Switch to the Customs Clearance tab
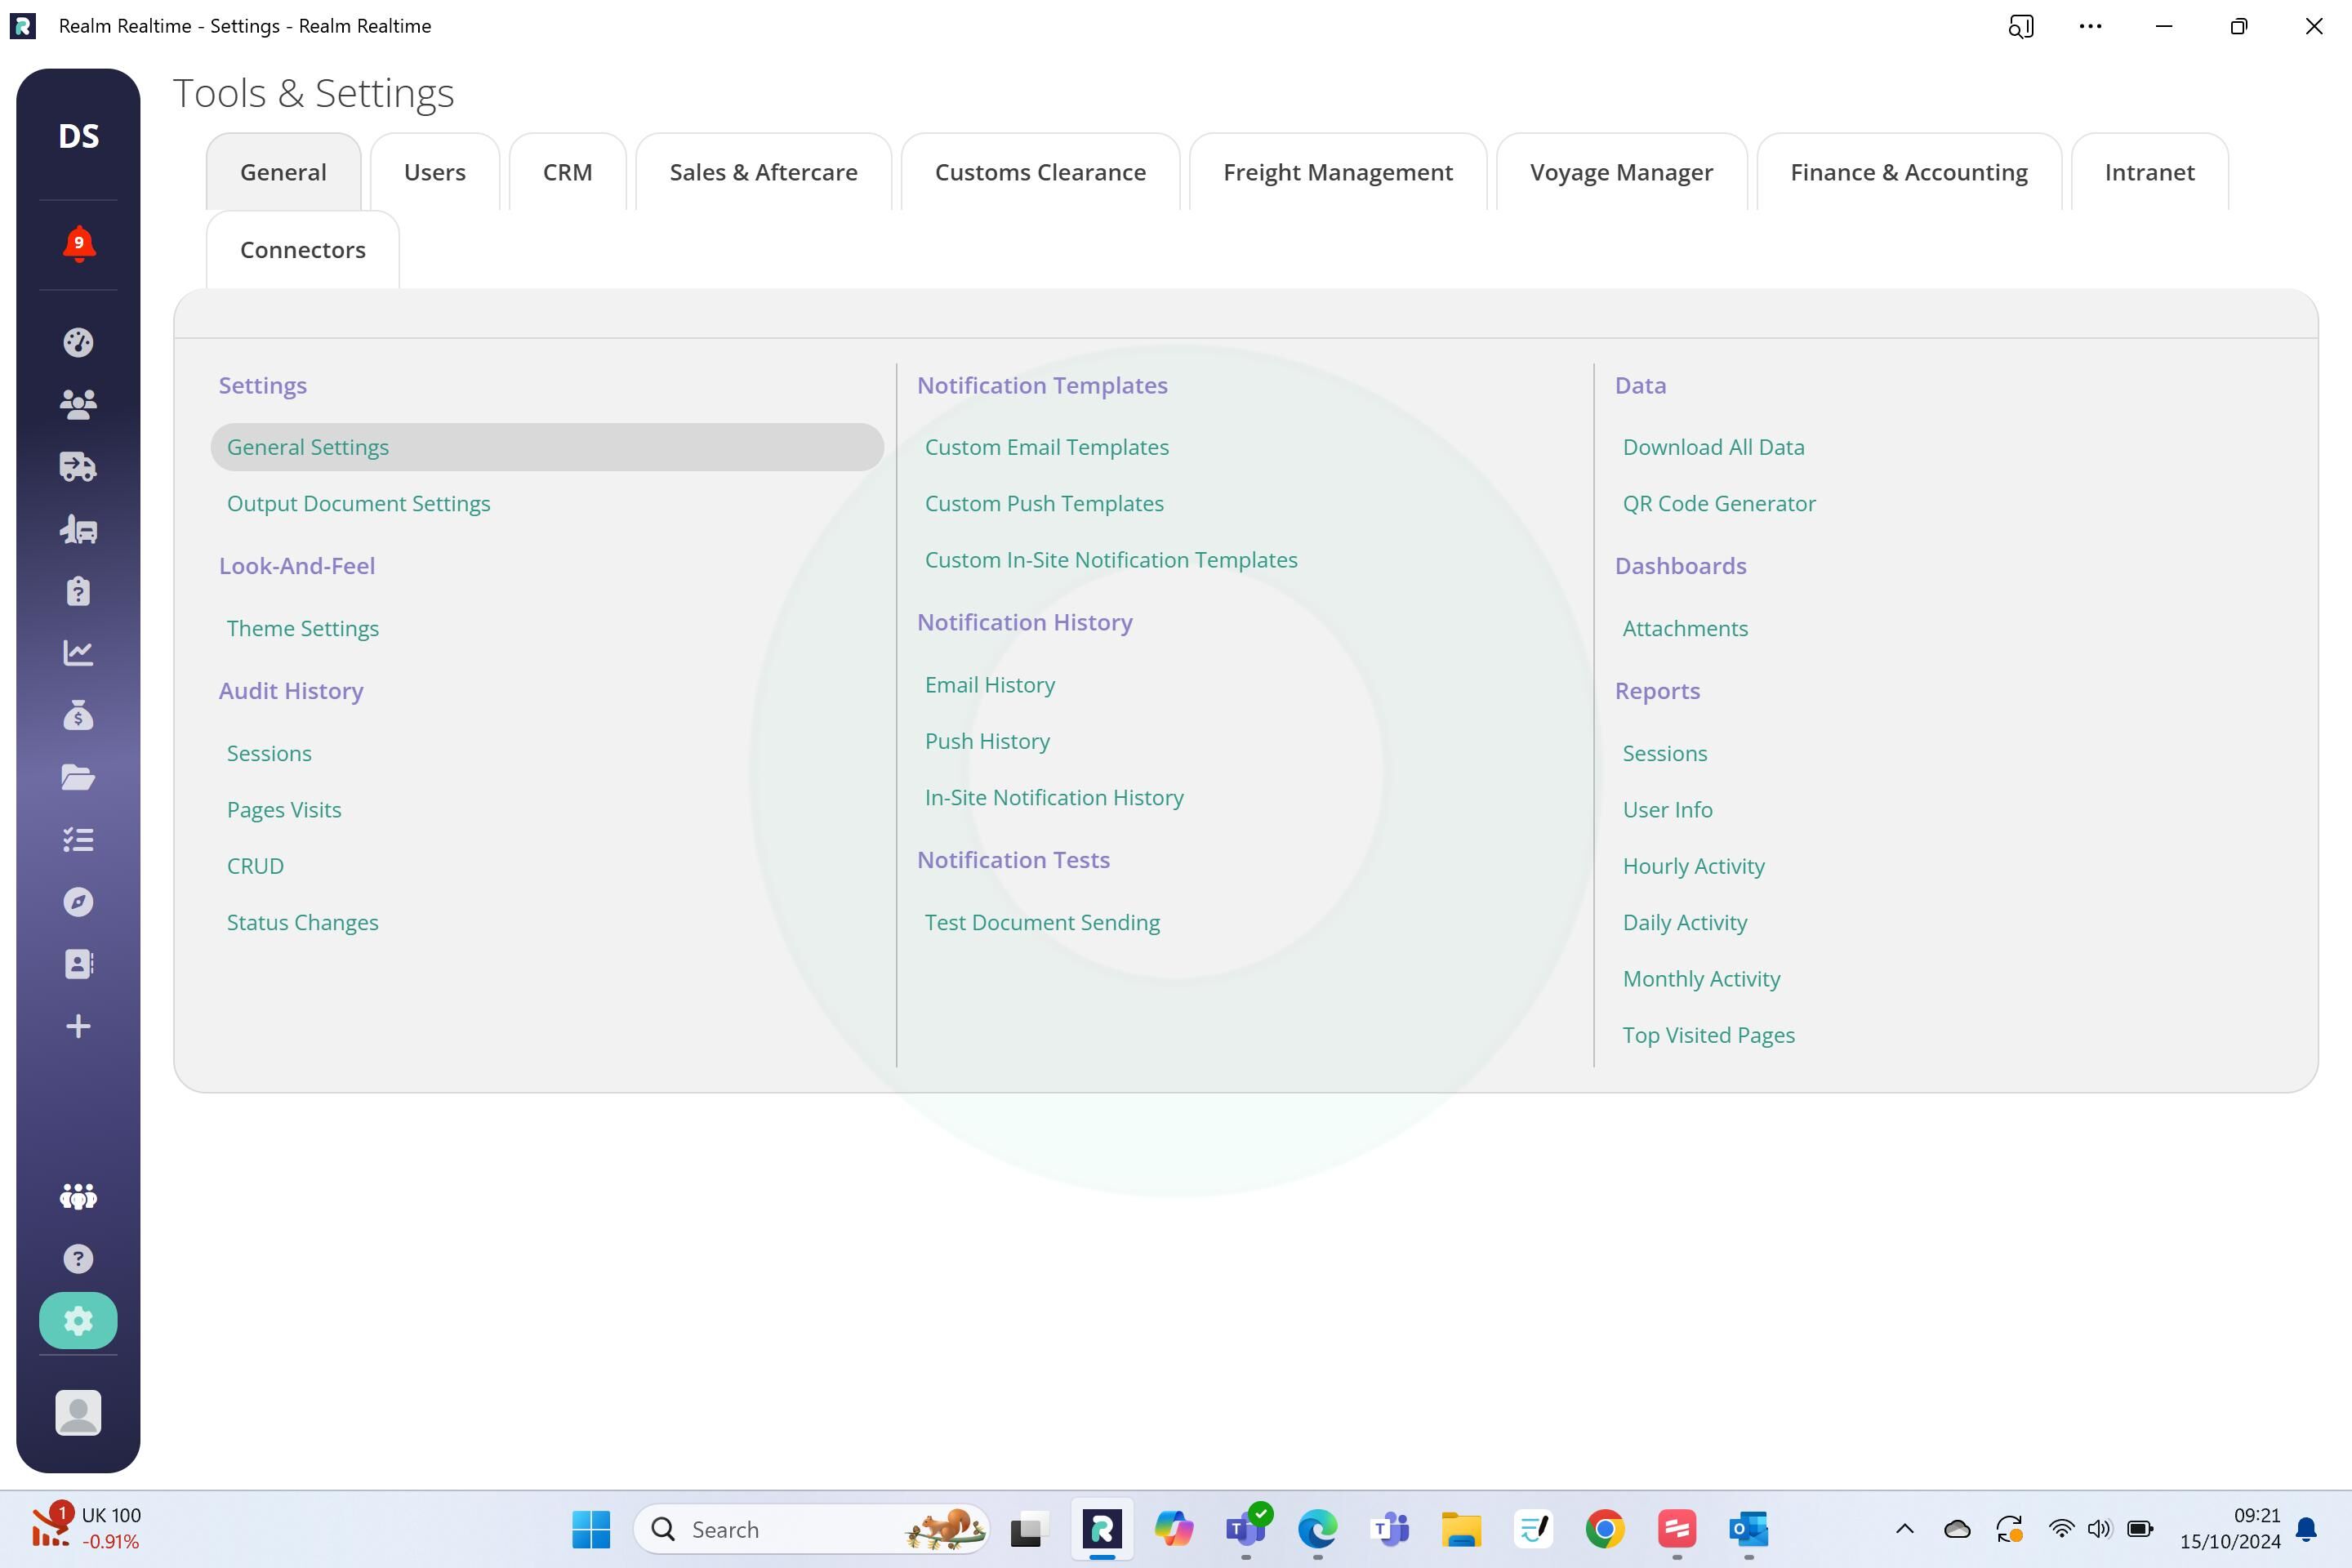The width and height of the screenshot is (2352, 1568). click(x=1040, y=172)
